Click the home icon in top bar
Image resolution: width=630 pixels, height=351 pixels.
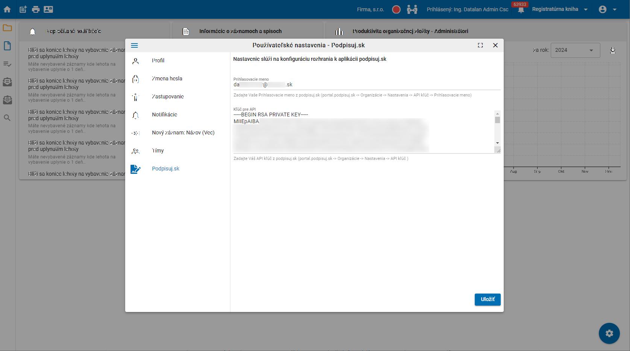(7, 9)
